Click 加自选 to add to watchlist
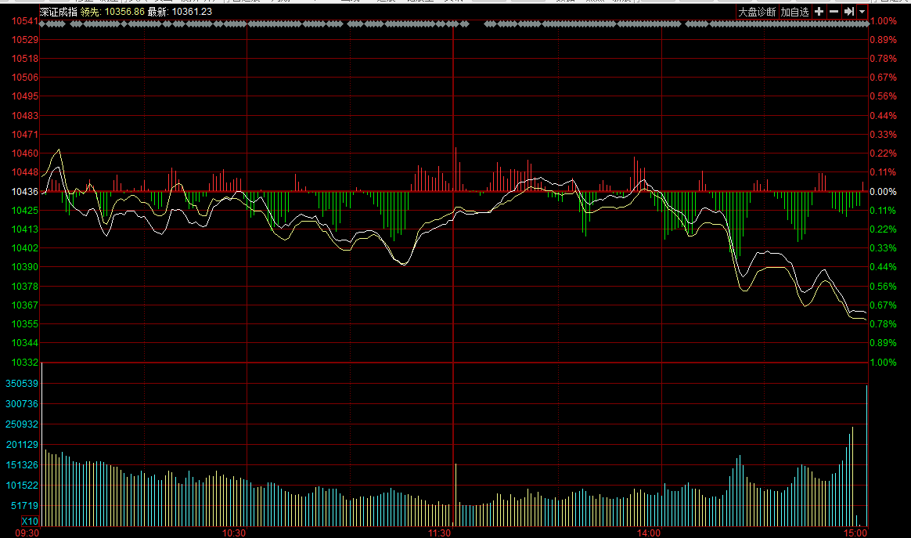 (x=794, y=12)
